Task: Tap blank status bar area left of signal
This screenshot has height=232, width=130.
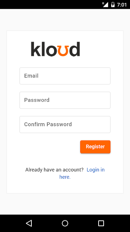Action: pos(50,4)
